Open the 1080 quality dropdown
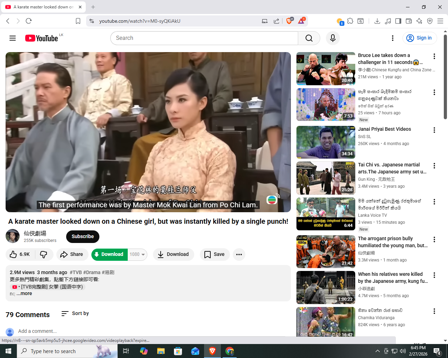Viewport: 448px width, 358px height. point(137,255)
